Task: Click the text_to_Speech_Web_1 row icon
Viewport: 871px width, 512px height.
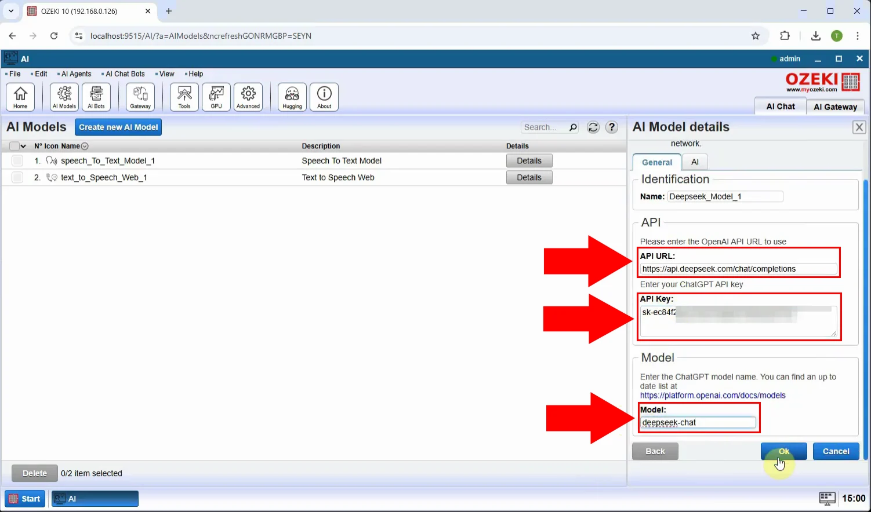Action: click(52, 178)
